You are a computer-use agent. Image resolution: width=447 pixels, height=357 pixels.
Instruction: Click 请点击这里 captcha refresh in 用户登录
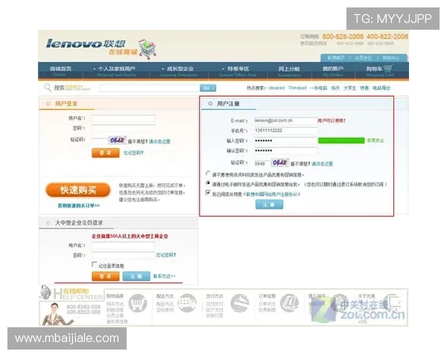[x=159, y=141]
